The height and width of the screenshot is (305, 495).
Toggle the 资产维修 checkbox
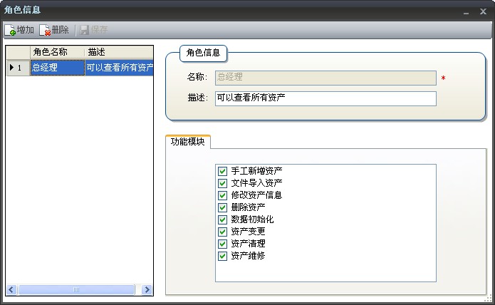coord(222,256)
